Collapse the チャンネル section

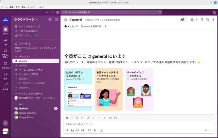(16, 56)
